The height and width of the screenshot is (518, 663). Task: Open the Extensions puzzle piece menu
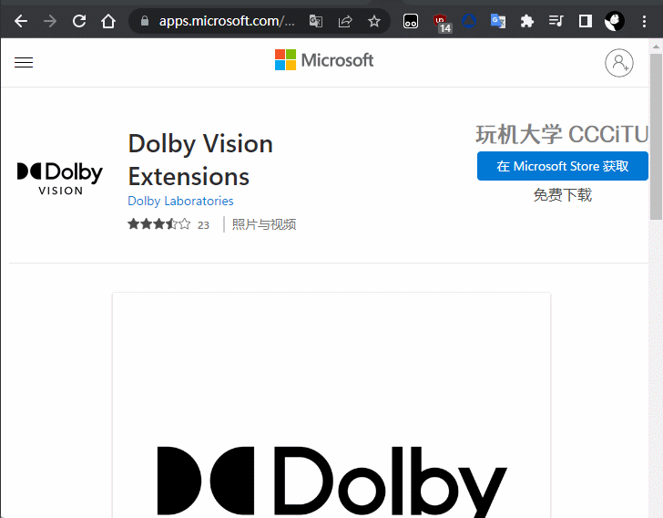(x=527, y=21)
